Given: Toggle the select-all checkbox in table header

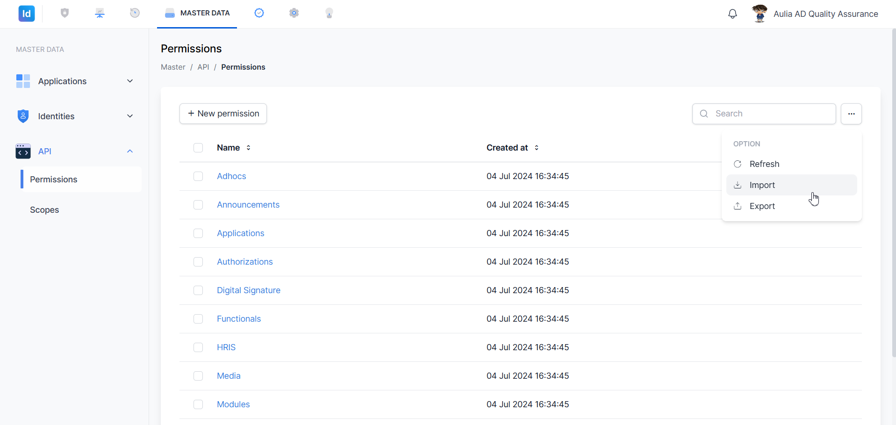Looking at the screenshot, I should click(x=198, y=148).
